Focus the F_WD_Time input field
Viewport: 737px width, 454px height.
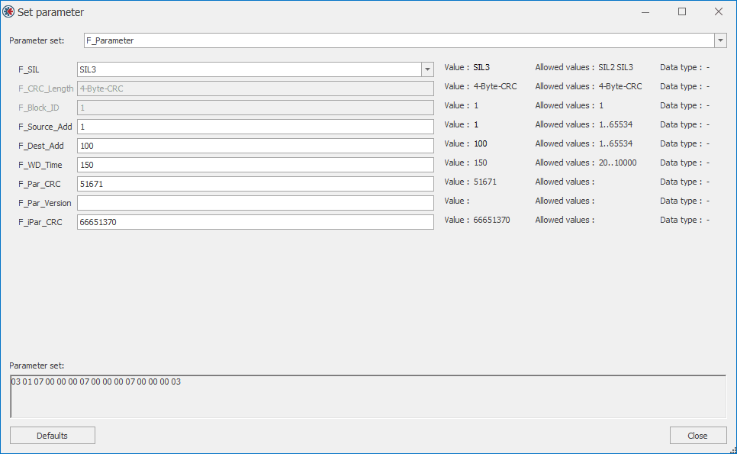coord(256,165)
